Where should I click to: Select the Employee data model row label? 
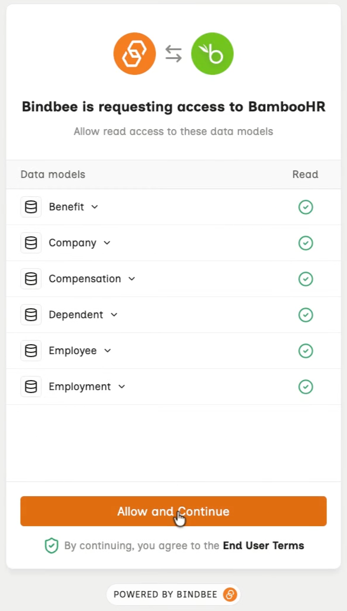[x=72, y=351]
